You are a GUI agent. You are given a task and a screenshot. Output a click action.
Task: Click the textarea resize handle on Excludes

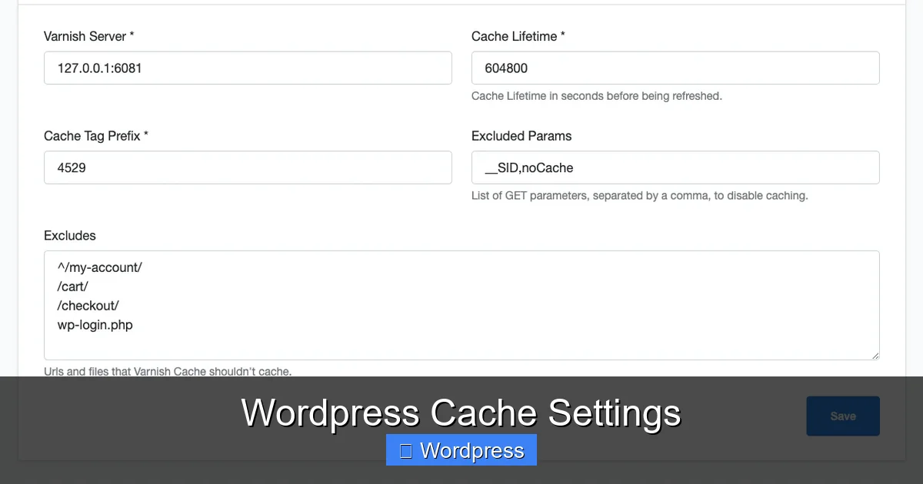click(x=875, y=356)
